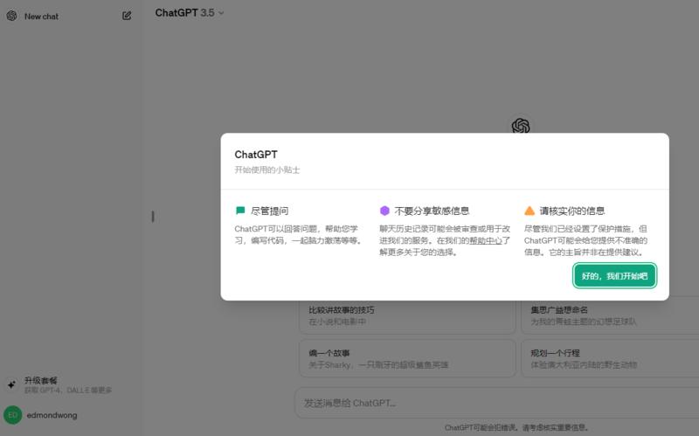Open the edmondwong account menu
Screen dimensions: 699x436
pyautogui.click(x=72, y=415)
